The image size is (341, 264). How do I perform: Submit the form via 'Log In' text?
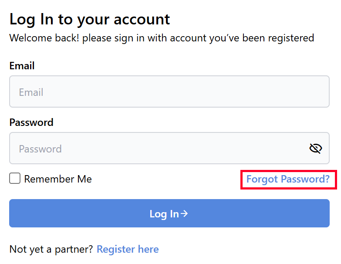coord(164,213)
